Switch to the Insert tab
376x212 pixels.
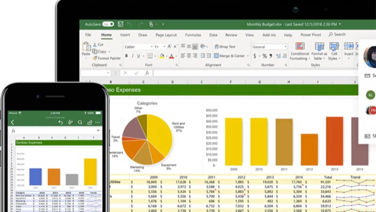click(x=125, y=35)
